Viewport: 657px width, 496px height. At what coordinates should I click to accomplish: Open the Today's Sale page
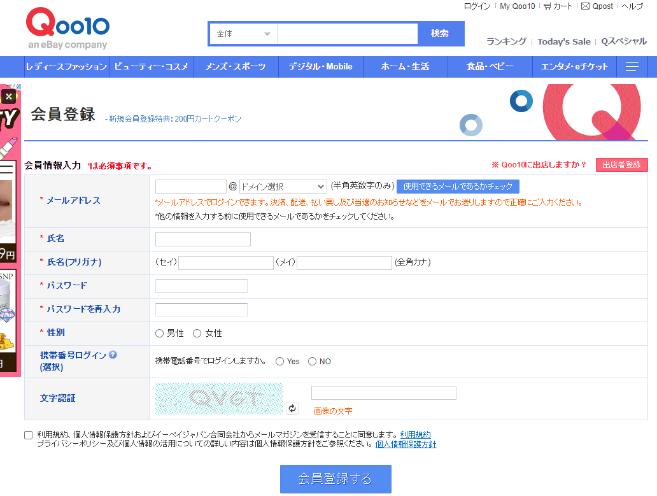564,41
